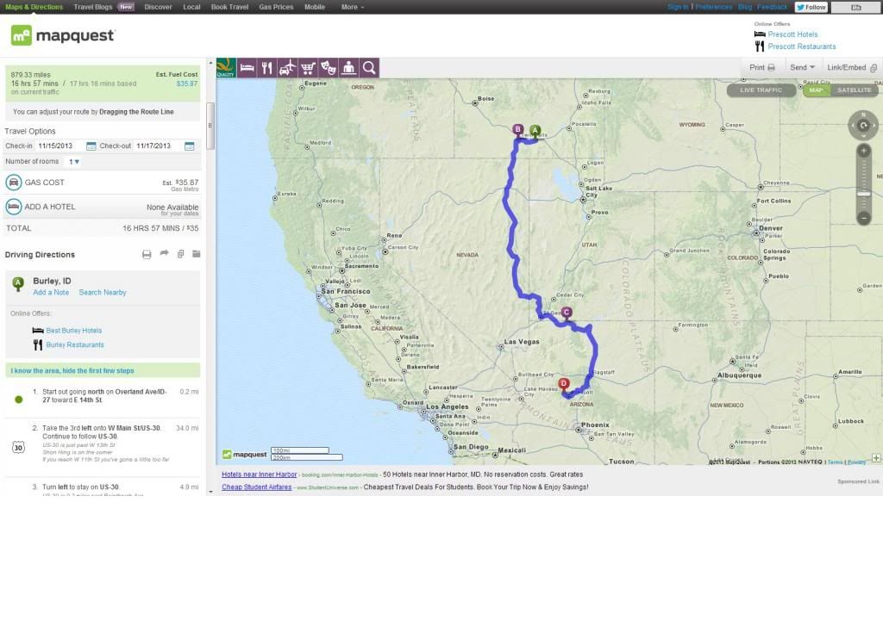Screen dimensions: 883x620
Task: Open the Cheap Student Airfares ad link
Action: tap(256, 487)
